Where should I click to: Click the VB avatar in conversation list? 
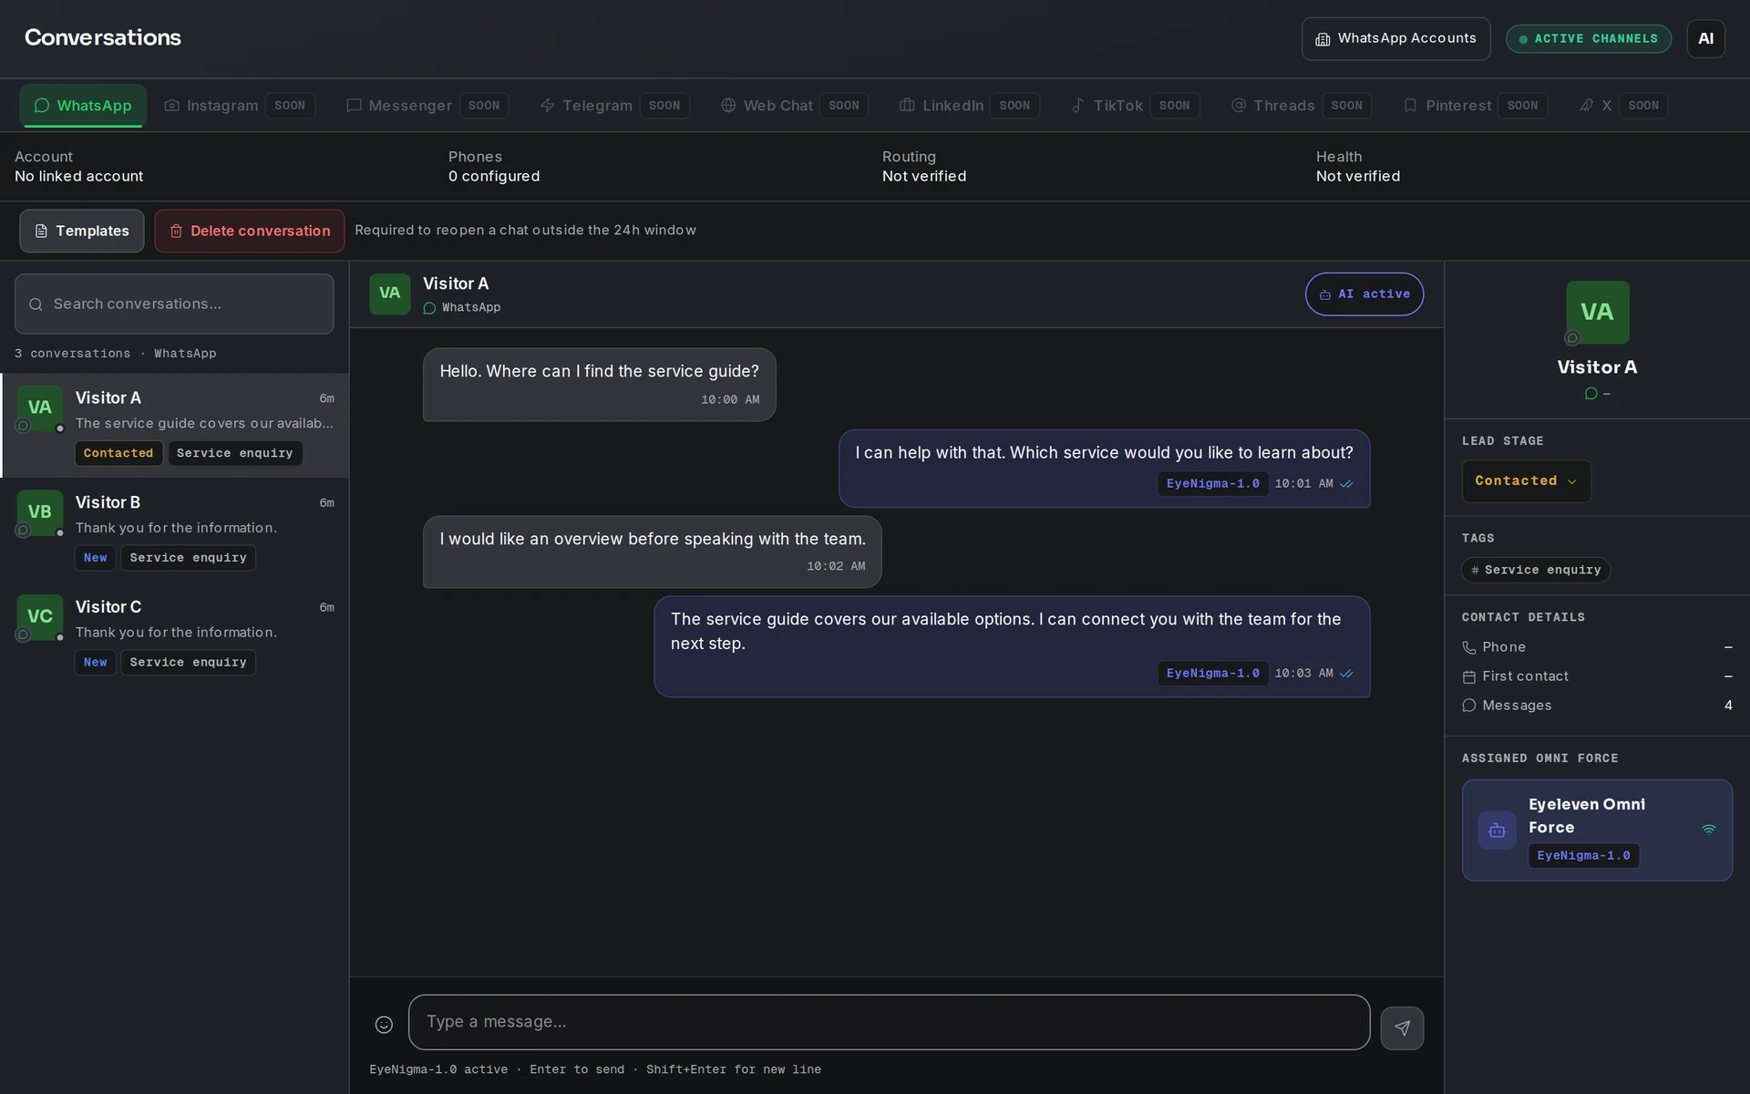39,512
